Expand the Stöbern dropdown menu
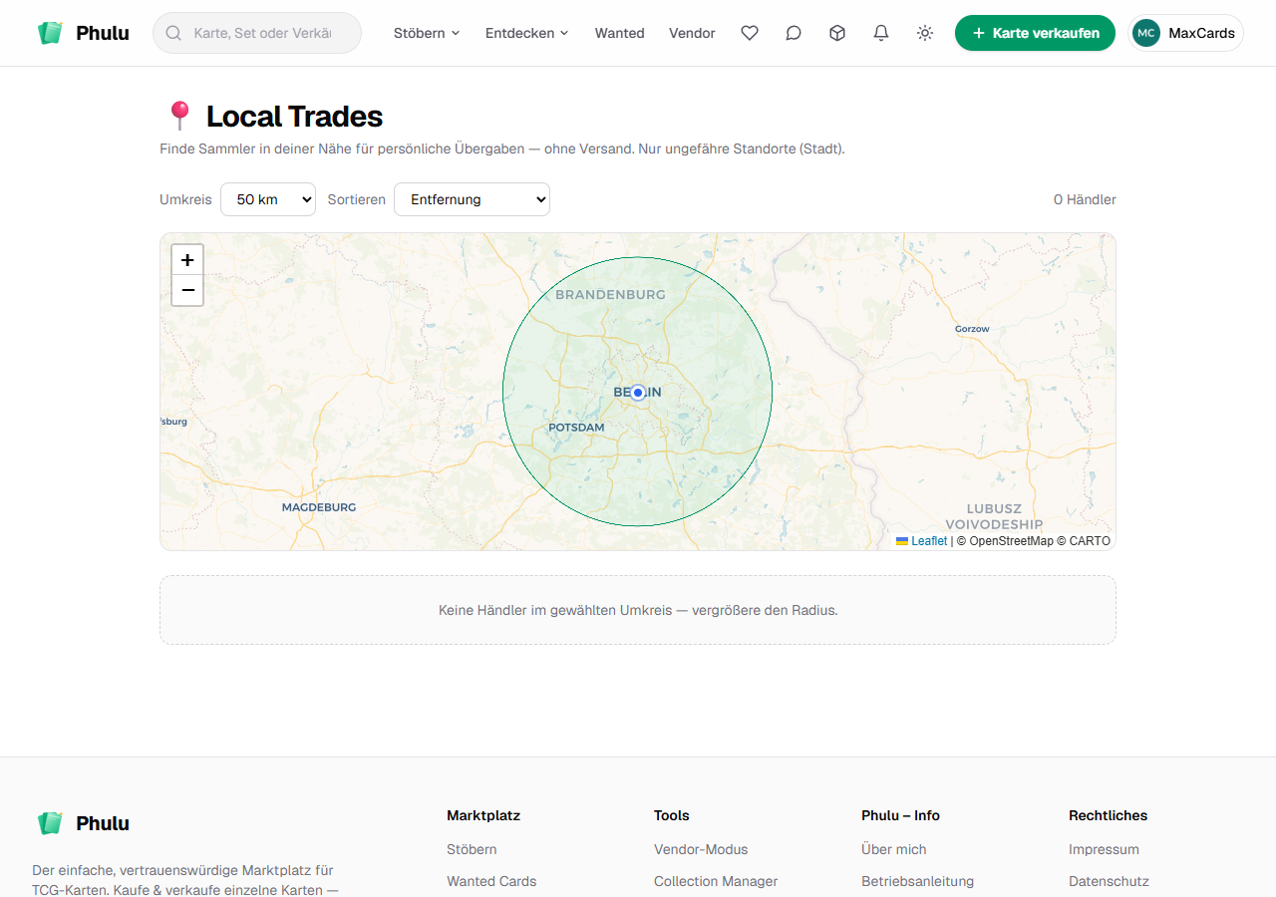 [427, 33]
